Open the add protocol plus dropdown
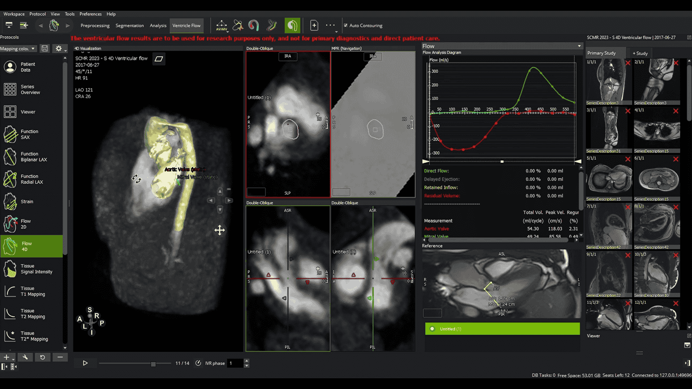Screen dimensions: 692x389 (x=8, y=357)
